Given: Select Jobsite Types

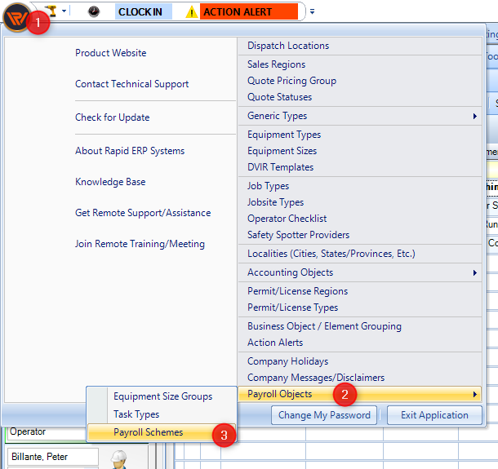Looking at the screenshot, I should 359,201.
